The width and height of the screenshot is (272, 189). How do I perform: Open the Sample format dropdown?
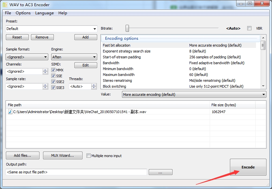click(27, 57)
